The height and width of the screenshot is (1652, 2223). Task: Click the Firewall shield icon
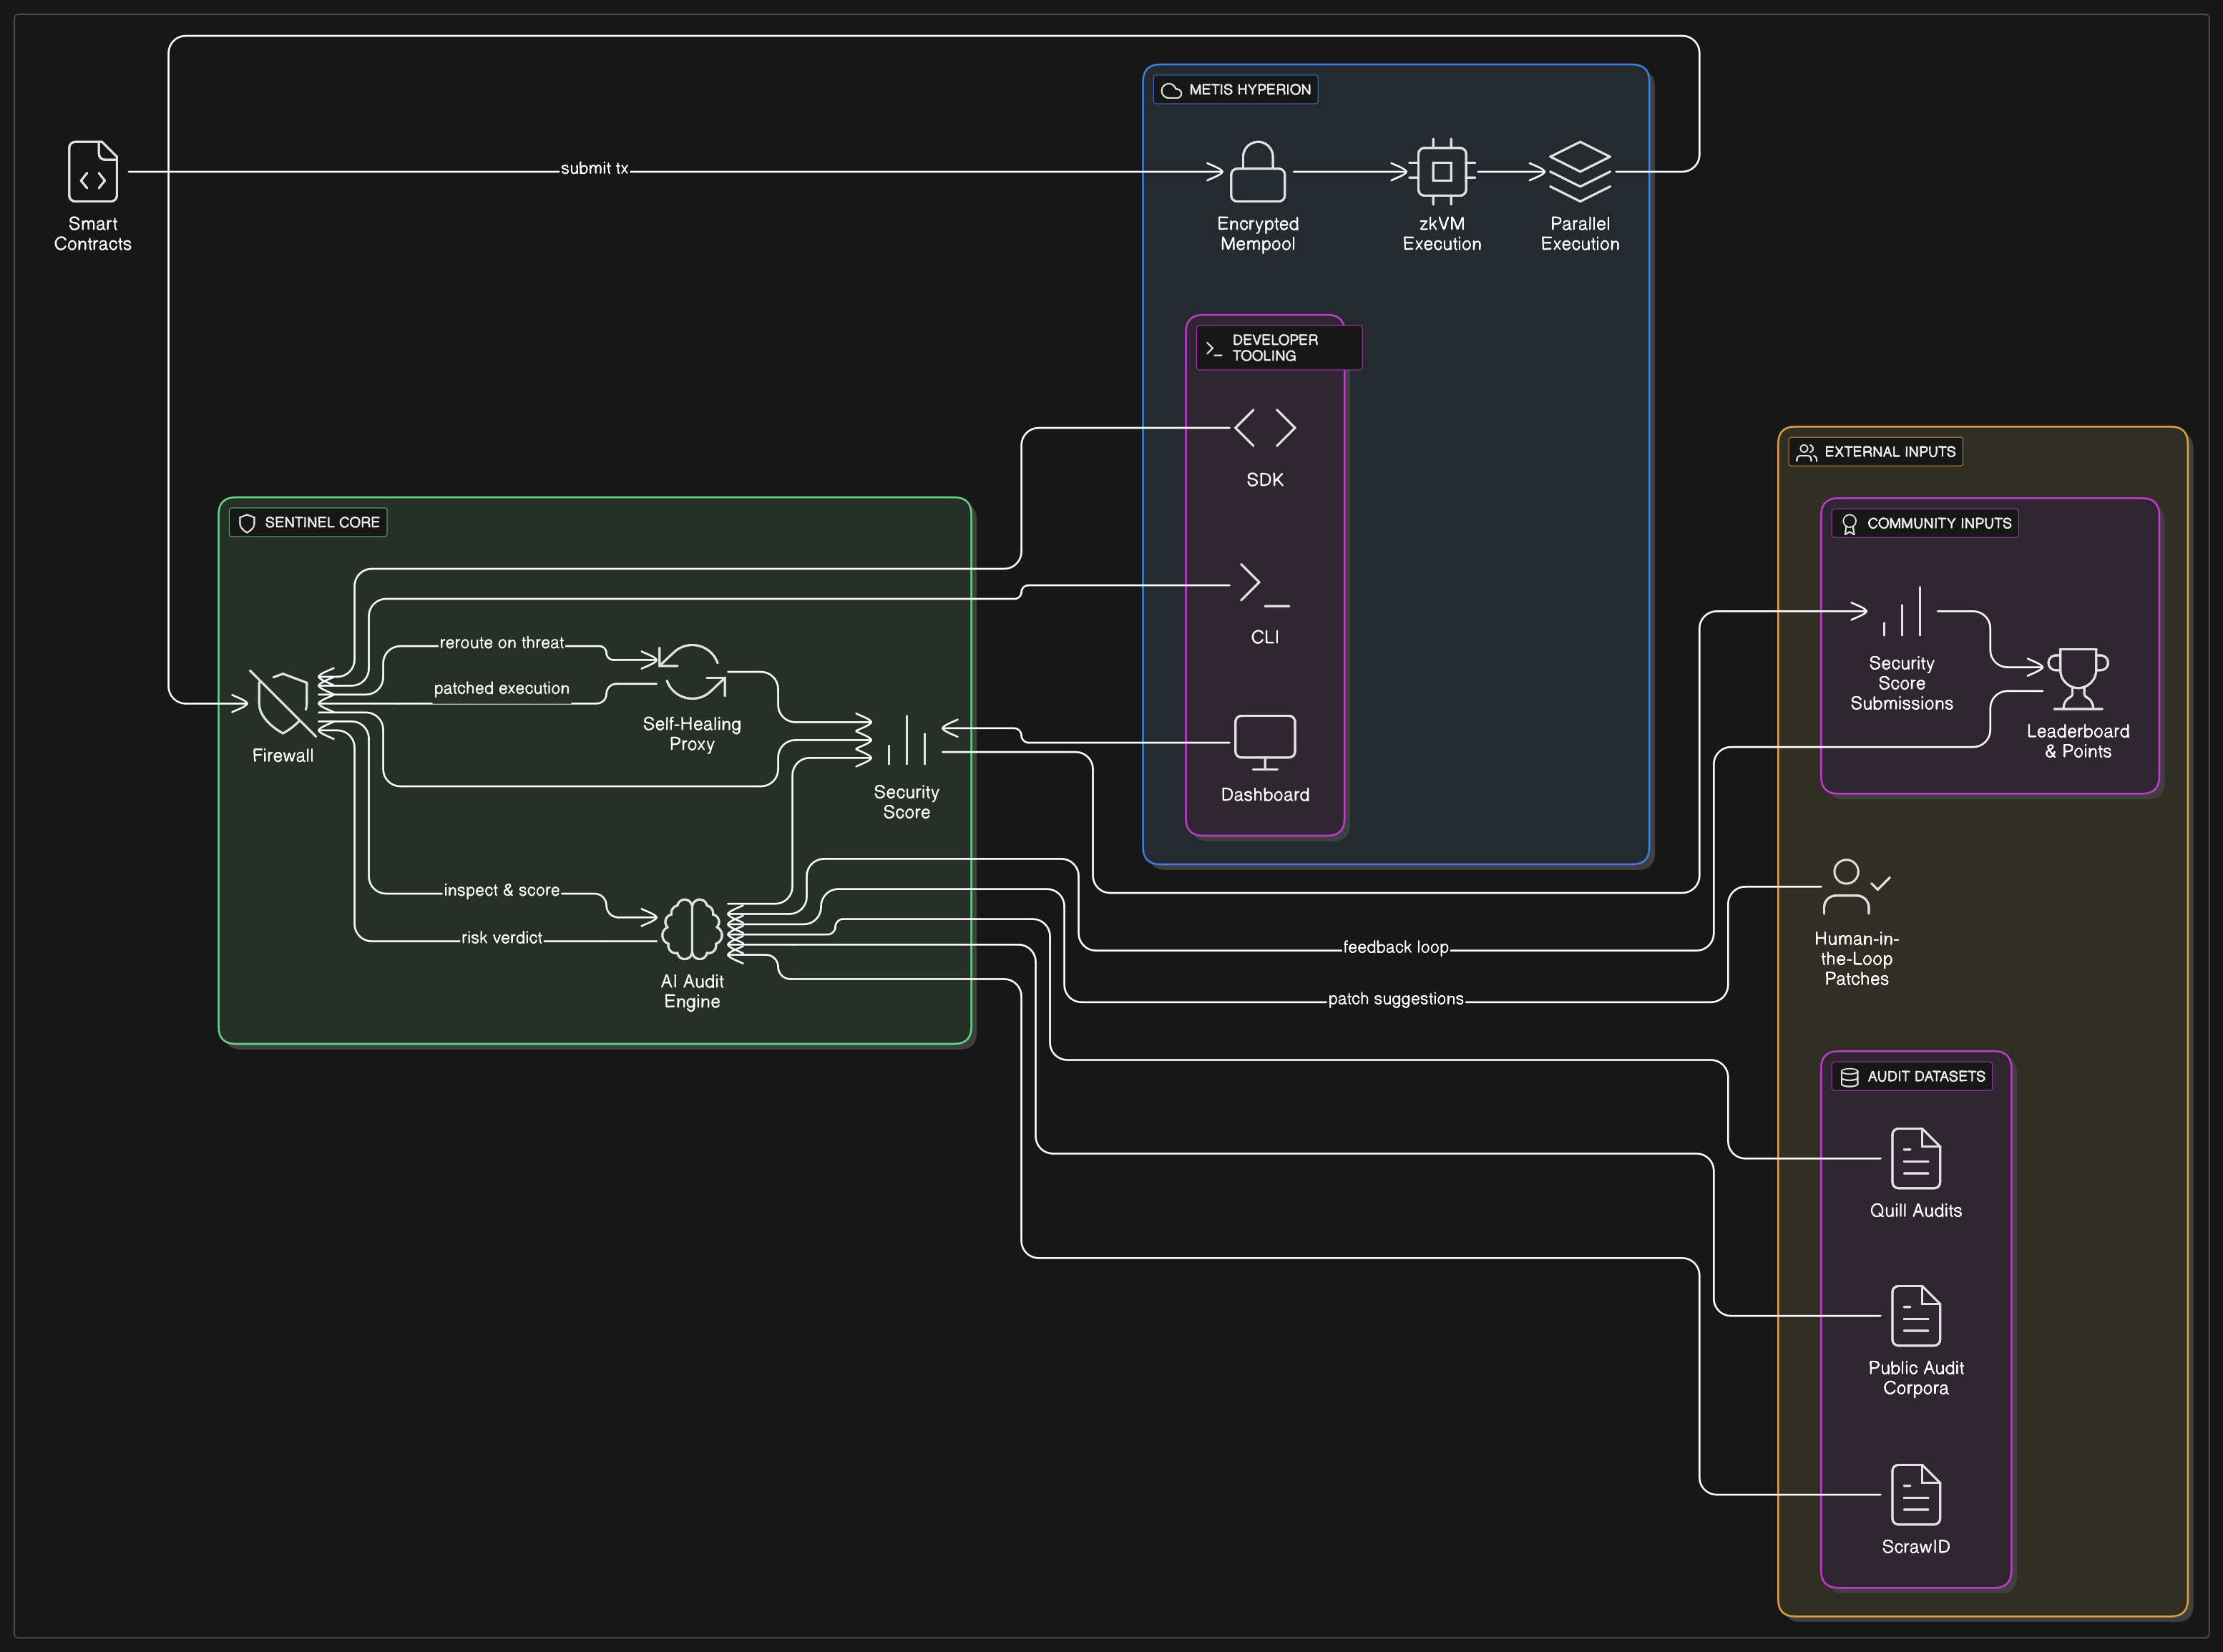(x=282, y=703)
